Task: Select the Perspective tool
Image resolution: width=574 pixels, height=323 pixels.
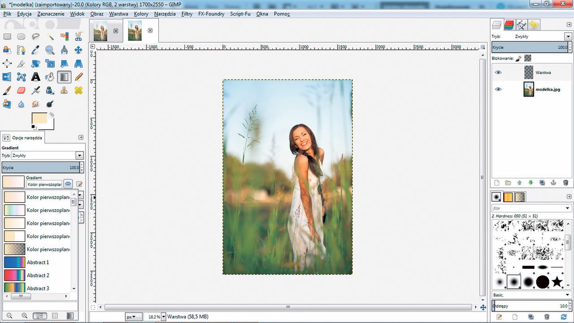Action: click(78, 63)
